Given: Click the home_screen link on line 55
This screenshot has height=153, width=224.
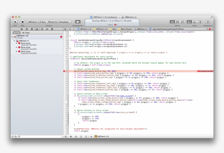Looking at the screenshot, I should tap(126, 96).
